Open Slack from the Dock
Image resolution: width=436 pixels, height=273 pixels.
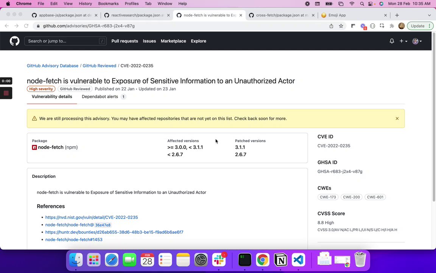(219, 260)
